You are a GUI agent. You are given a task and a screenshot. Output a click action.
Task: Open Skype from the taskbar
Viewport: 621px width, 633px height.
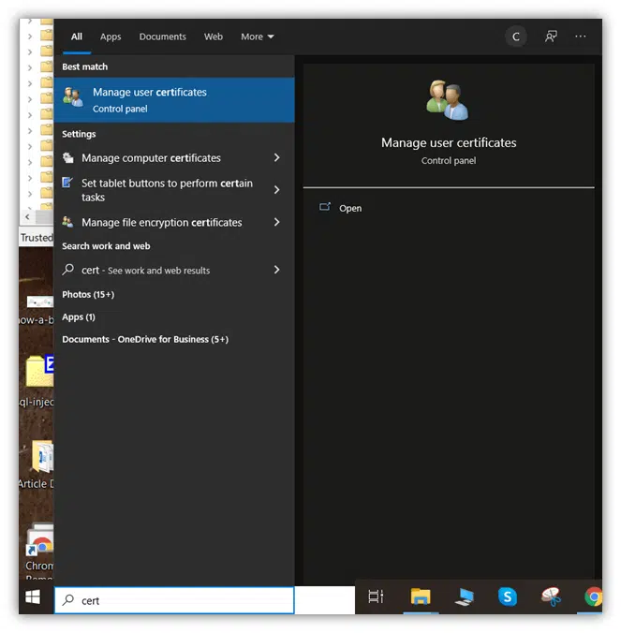pos(508,596)
